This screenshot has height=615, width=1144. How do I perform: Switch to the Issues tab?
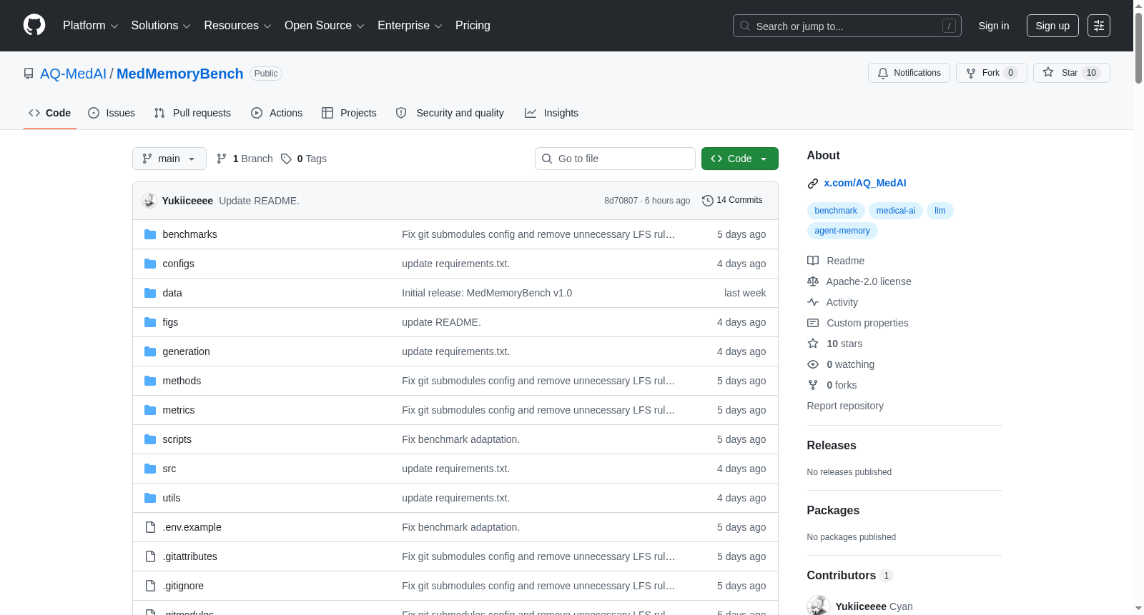pos(112,113)
